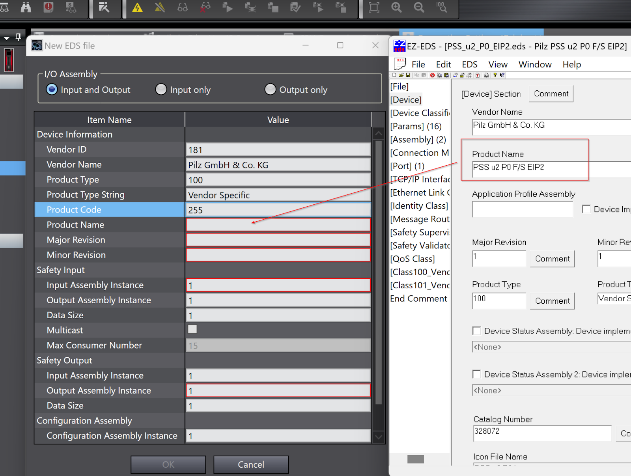Screen dimensions: 631x476
Task: Click the build hammer-and-pencil toolbar icon
Action: pos(104,7)
